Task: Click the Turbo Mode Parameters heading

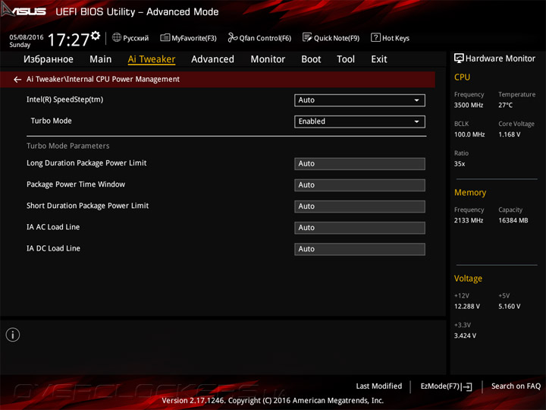Action: 68,146
